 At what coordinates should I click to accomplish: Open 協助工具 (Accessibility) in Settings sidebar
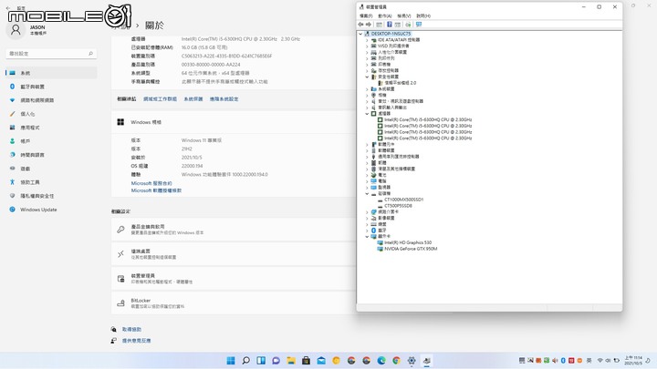tap(51, 182)
